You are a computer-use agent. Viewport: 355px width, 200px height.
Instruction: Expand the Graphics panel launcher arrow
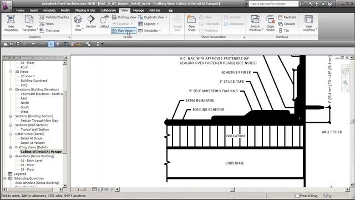tap(69, 37)
